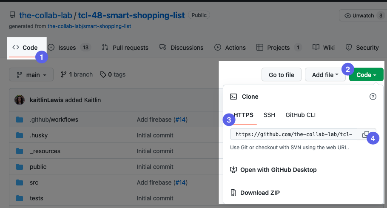The height and width of the screenshot is (208, 387).
Task: Select the HTTPS clone tab
Action: 243,115
